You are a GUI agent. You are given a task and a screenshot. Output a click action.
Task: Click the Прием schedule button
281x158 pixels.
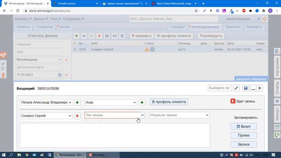[244, 136]
